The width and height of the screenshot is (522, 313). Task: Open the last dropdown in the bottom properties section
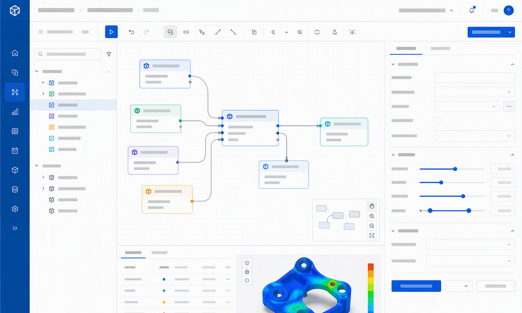(x=471, y=261)
